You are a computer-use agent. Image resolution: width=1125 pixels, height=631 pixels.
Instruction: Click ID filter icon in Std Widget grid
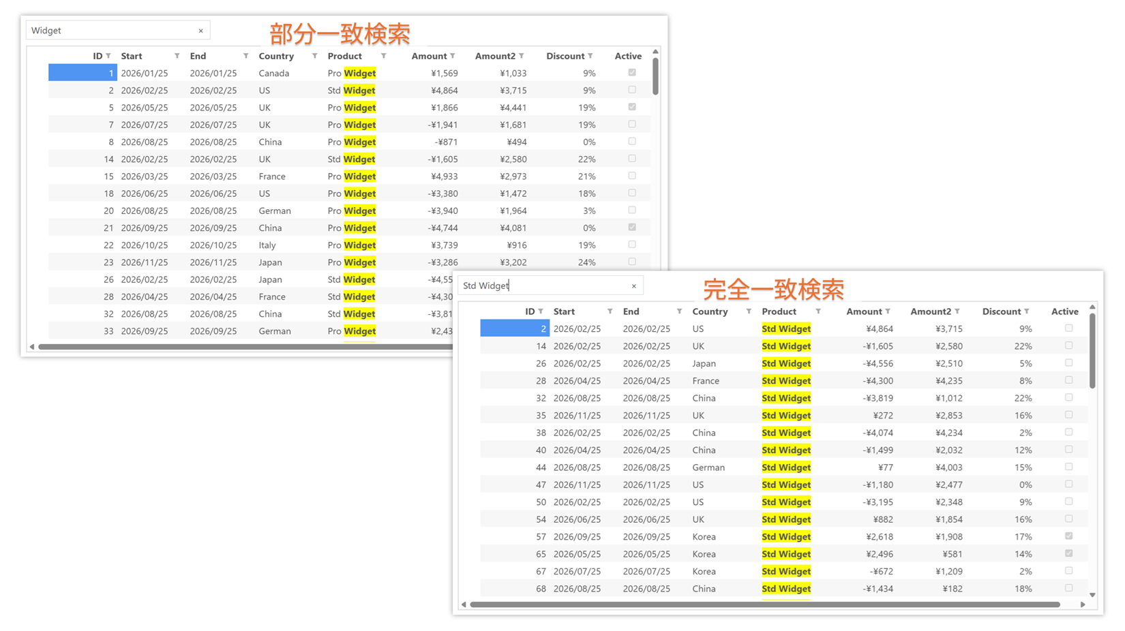[x=541, y=311]
